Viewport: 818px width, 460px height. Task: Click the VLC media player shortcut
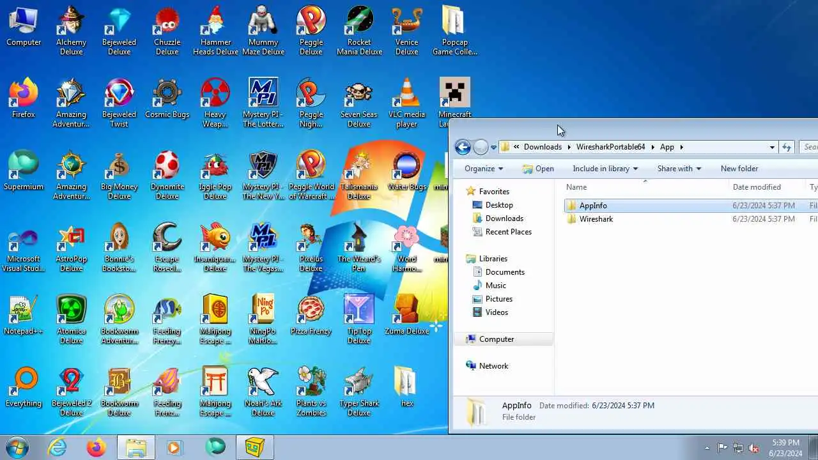pyautogui.click(x=406, y=103)
